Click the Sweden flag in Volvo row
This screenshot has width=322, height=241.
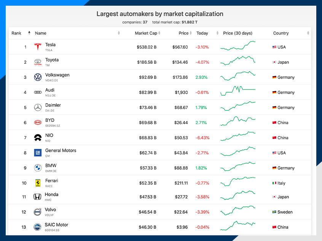tap(274, 212)
